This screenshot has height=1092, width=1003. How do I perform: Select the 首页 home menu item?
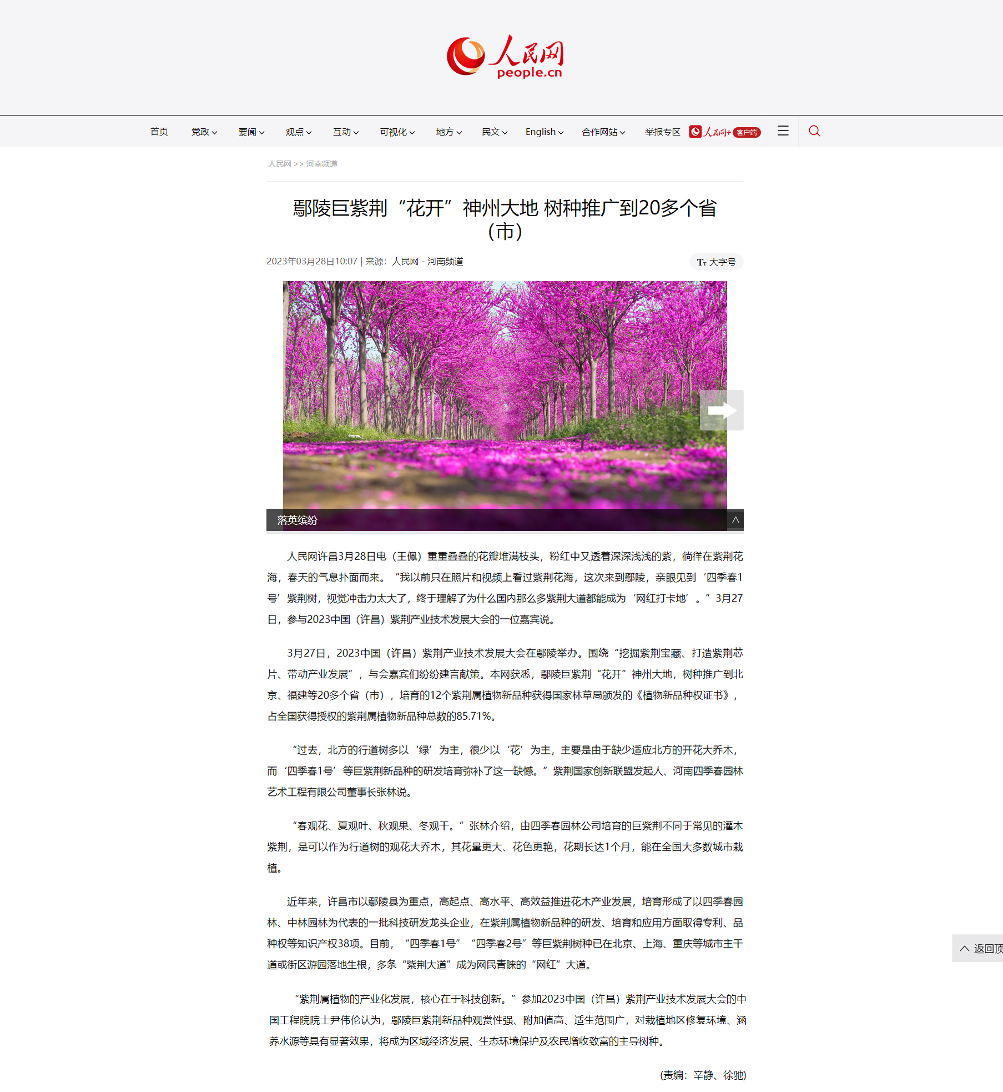coord(159,132)
